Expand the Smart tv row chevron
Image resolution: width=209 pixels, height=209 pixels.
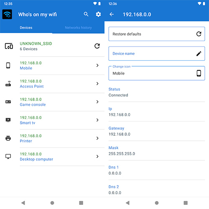point(97,120)
